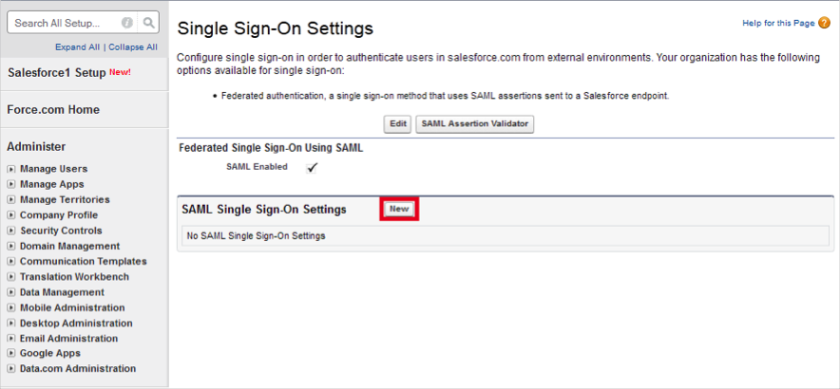Expand the Domain Management section
The height and width of the screenshot is (389, 840).
[x=11, y=246]
